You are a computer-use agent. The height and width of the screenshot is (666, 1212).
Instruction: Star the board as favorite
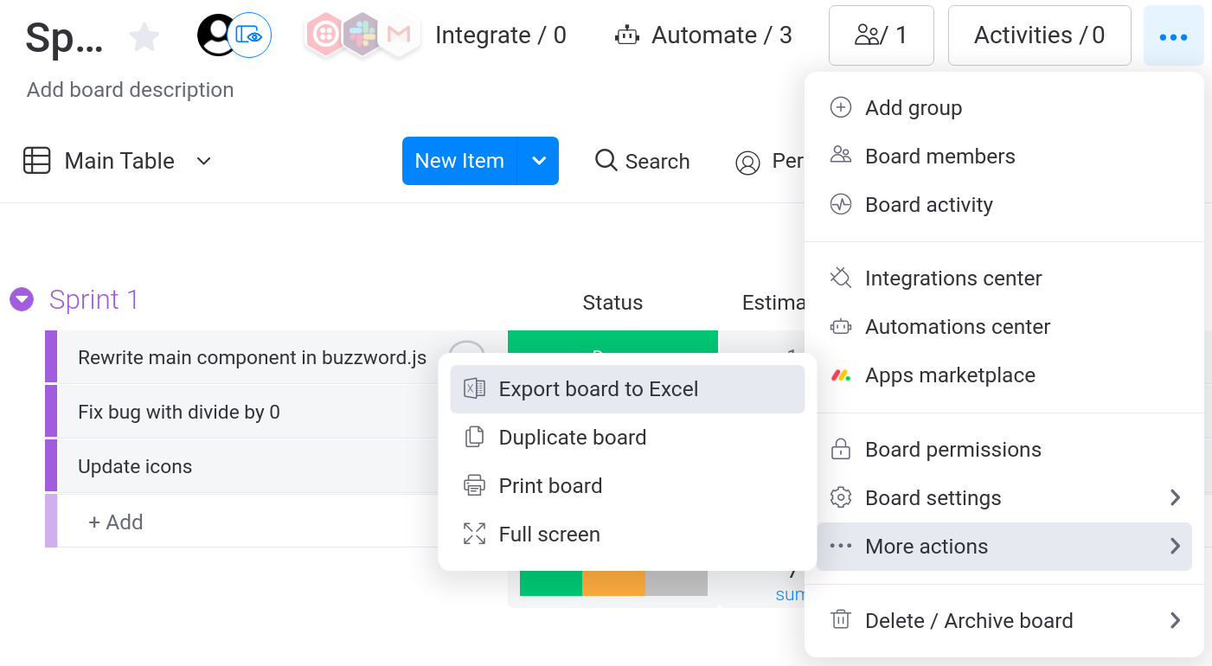pyautogui.click(x=144, y=36)
